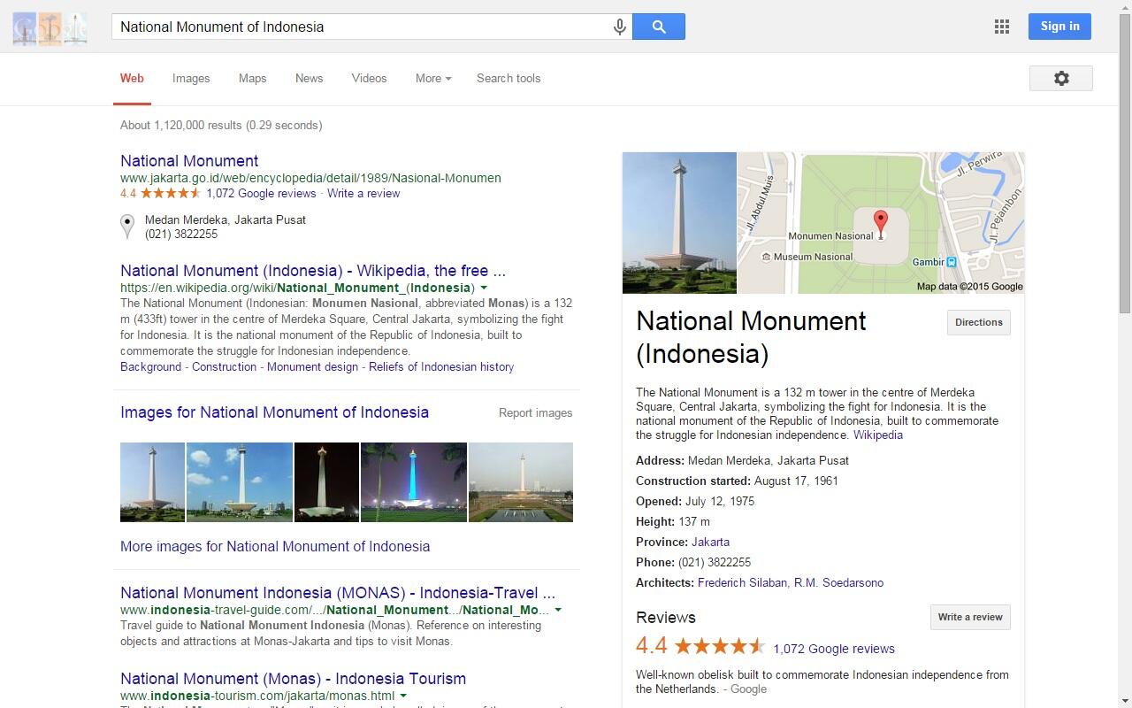Switch to the Videos tab

[x=369, y=78]
